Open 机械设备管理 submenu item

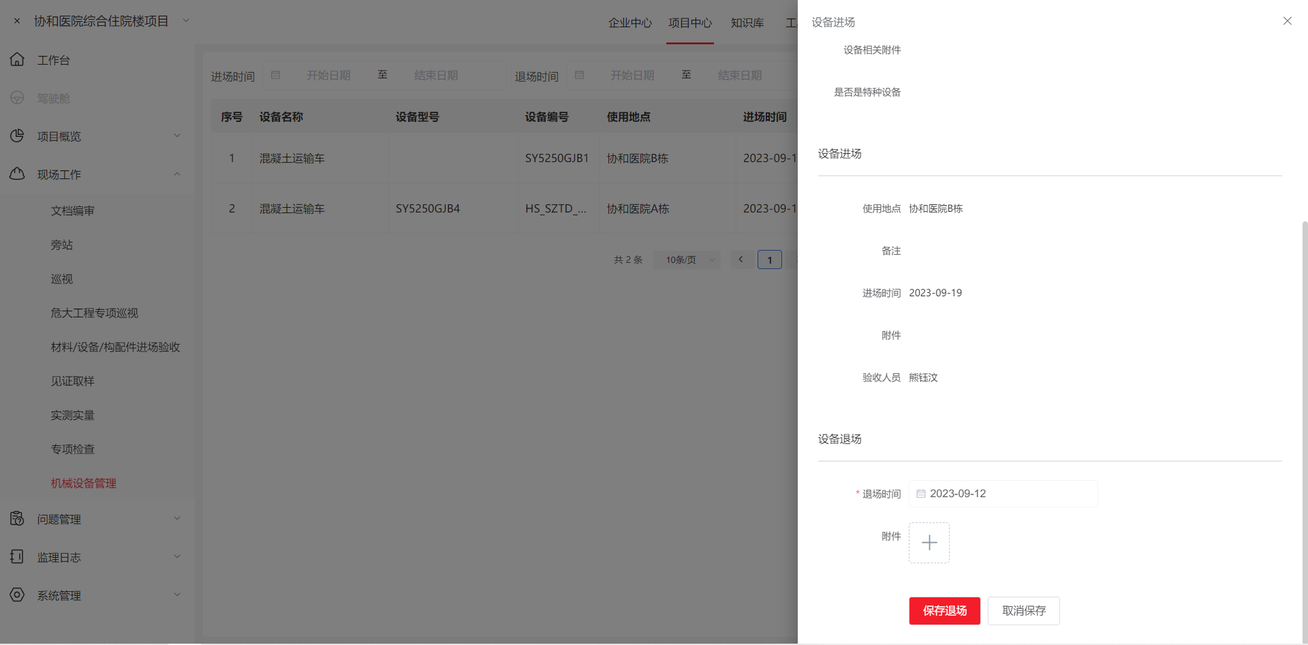tap(84, 483)
